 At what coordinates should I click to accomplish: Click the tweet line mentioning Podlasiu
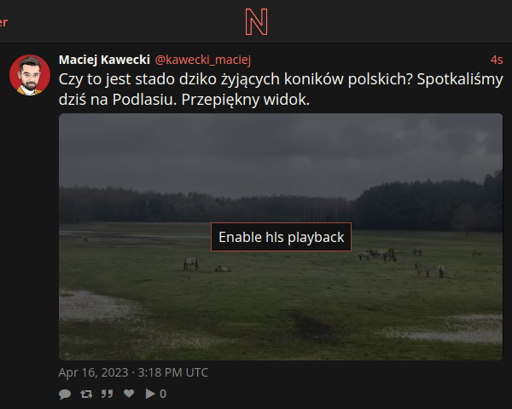coord(183,100)
